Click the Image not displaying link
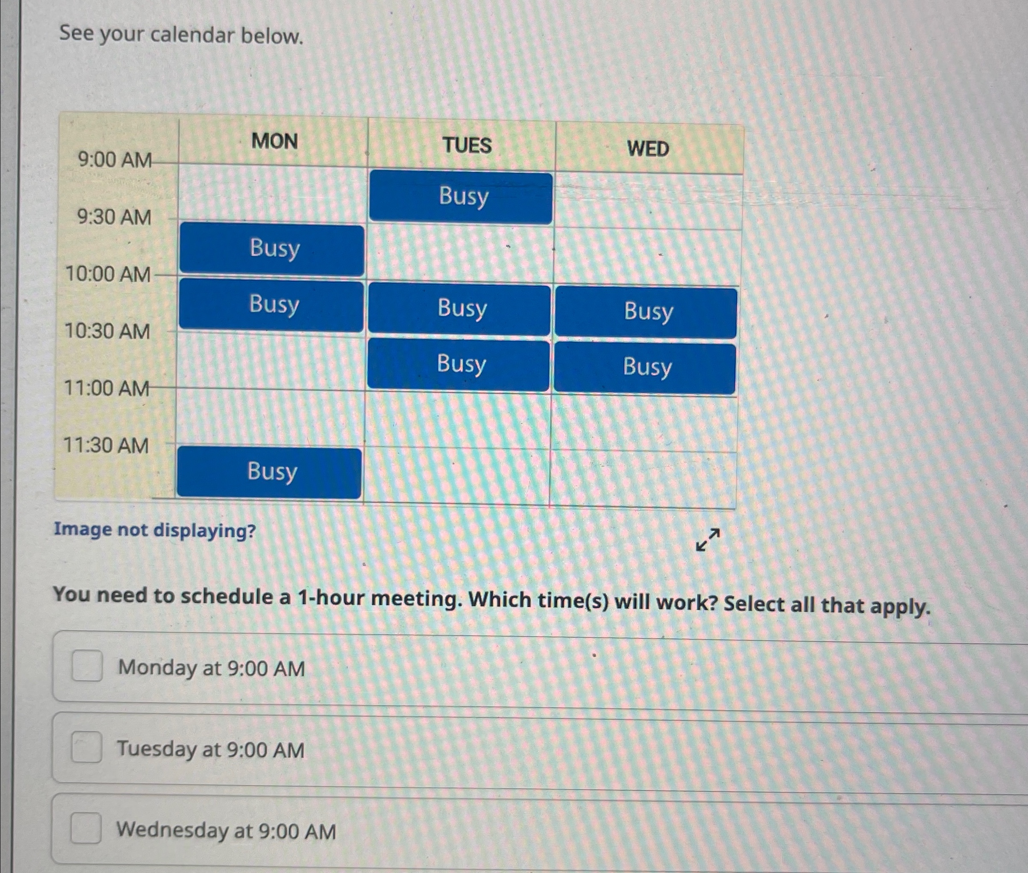 153,531
